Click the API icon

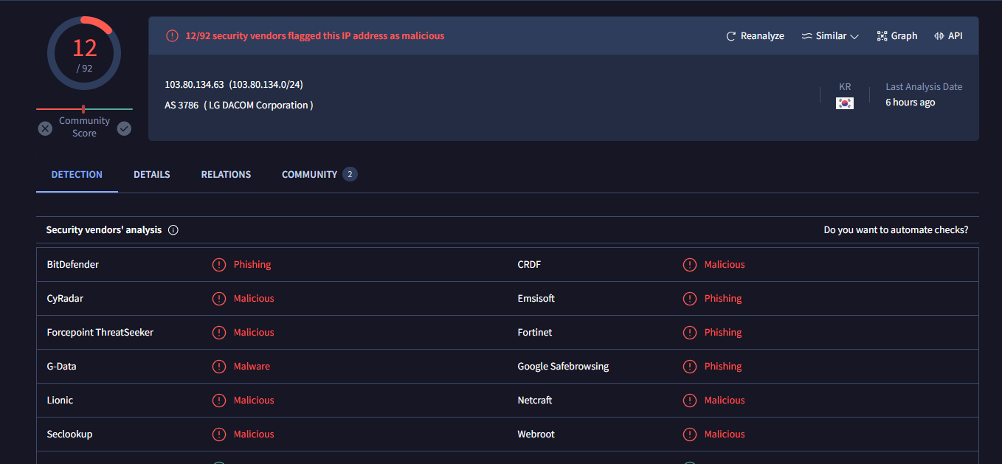939,36
